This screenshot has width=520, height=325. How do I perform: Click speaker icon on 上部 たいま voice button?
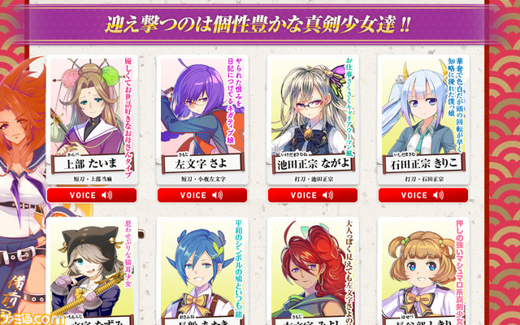tap(106, 195)
